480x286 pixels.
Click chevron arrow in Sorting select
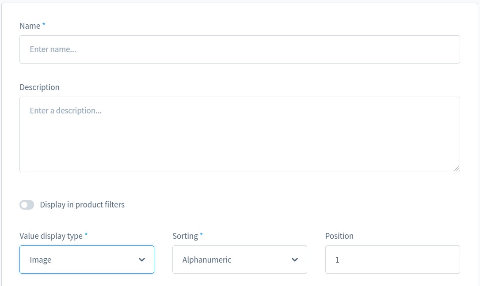coord(295,260)
